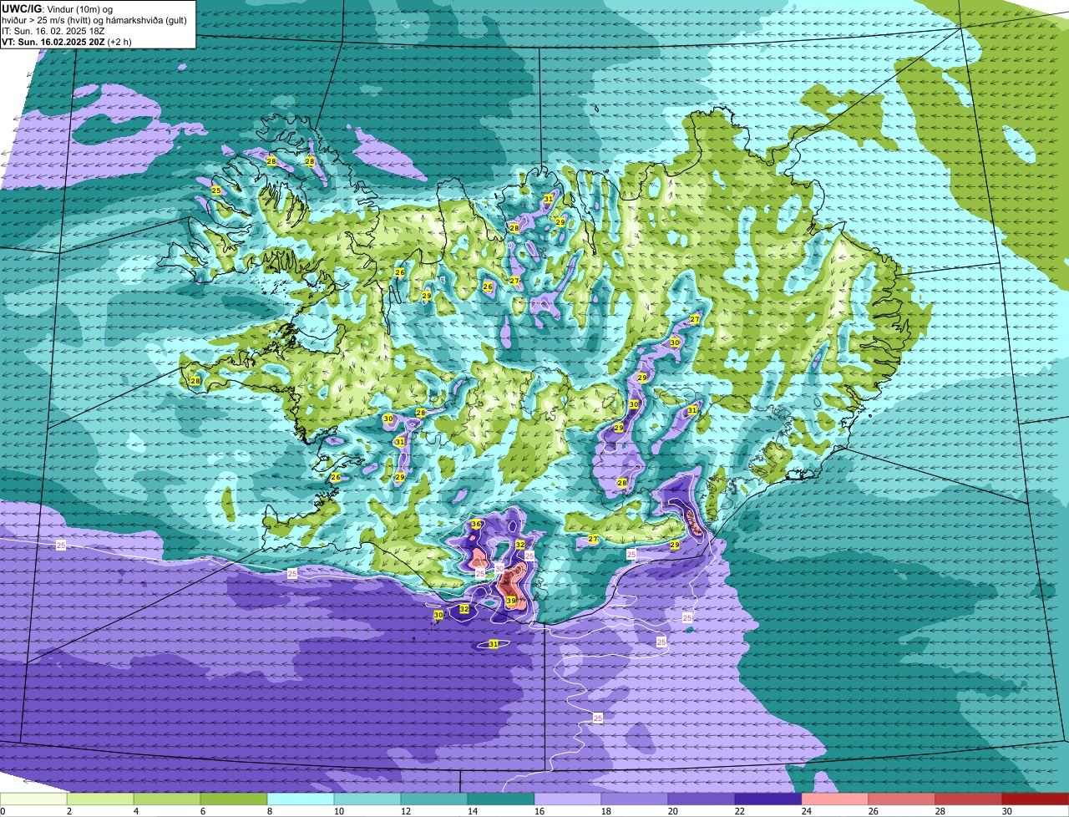
Task: Click the 8–10 m/s light cyan swatch
Action: 301,799
